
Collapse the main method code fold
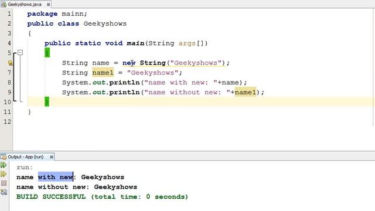click(x=21, y=52)
